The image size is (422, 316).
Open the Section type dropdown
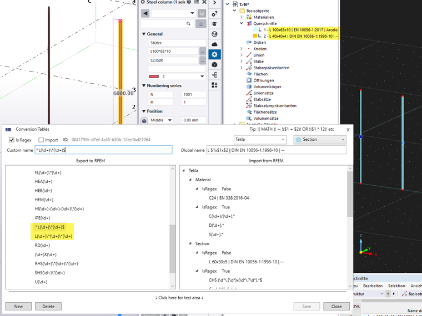(320, 140)
